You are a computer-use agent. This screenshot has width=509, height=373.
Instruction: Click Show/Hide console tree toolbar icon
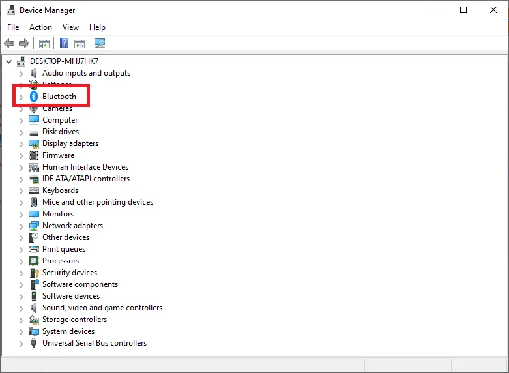pos(44,43)
